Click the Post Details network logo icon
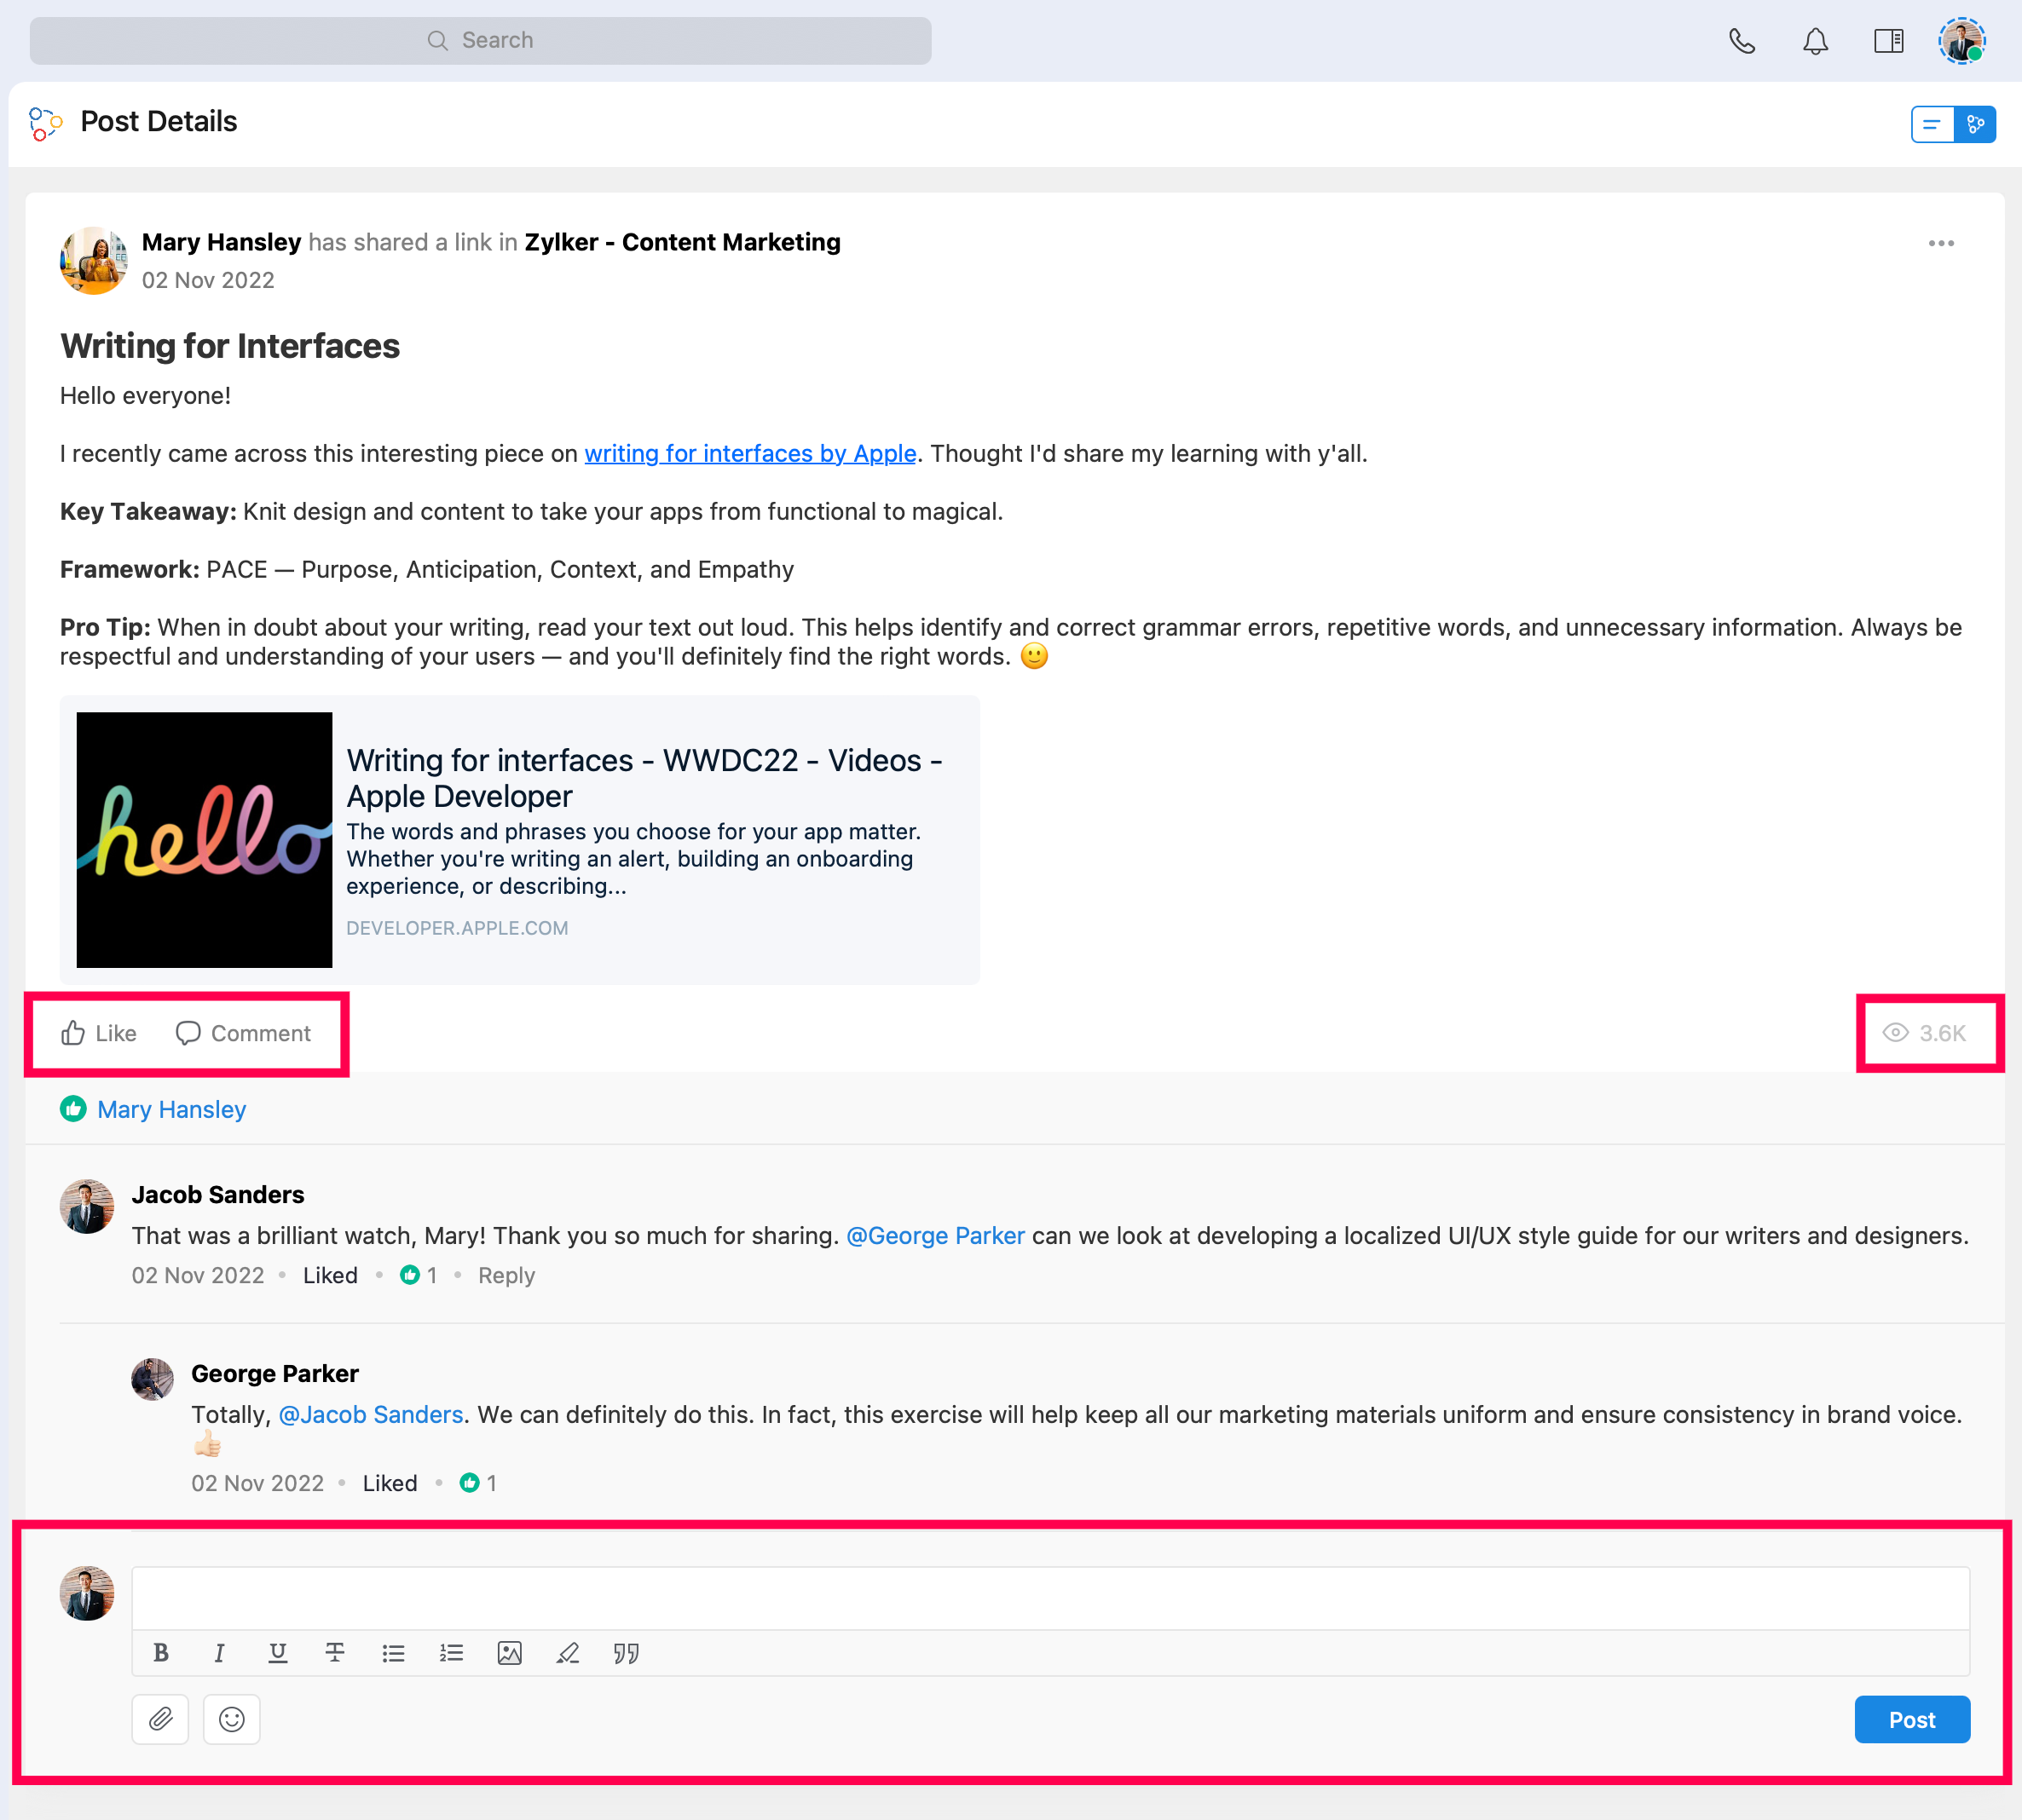 (x=46, y=123)
